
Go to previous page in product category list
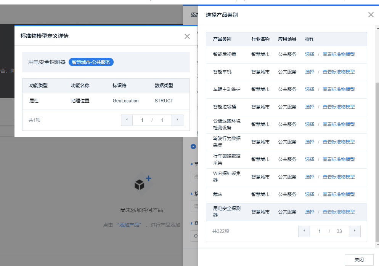tap(304, 231)
